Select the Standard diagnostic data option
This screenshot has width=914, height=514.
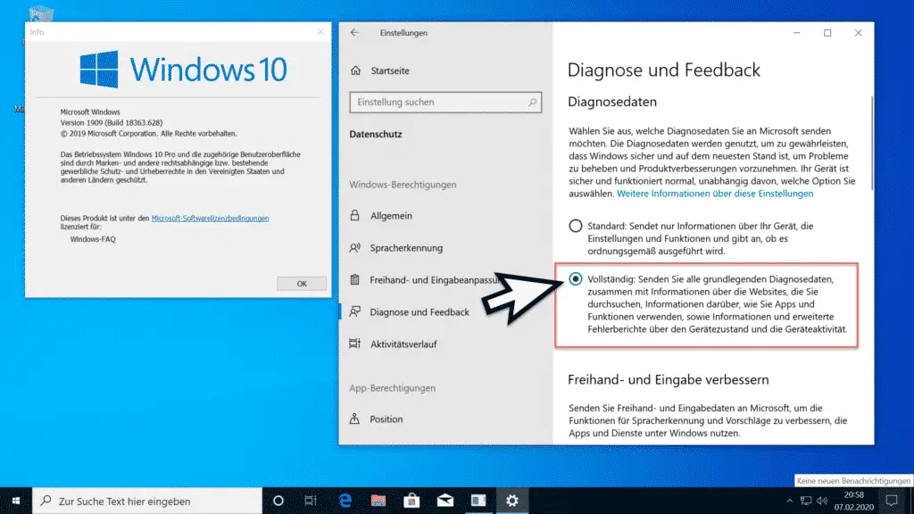[576, 226]
